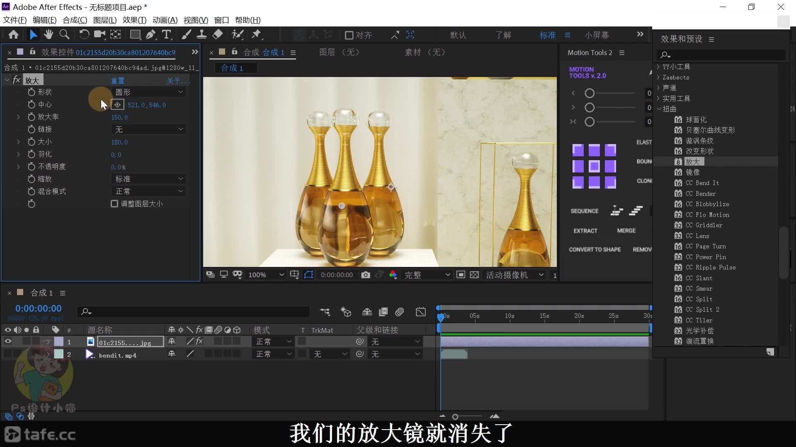Click the EXTRACT button in Motion Tools
Viewport: 796px width, 447px height.
coord(585,231)
